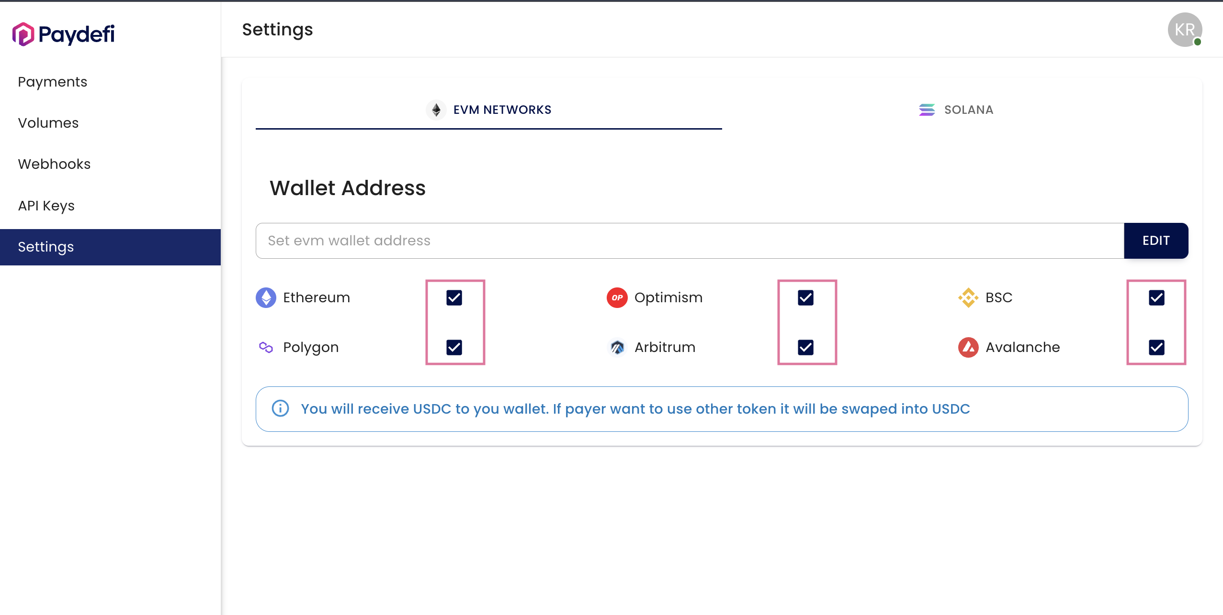This screenshot has height=615, width=1223.
Task: Click the Polygon network icon
Action: pyautogui.click(x=266, y=347)
